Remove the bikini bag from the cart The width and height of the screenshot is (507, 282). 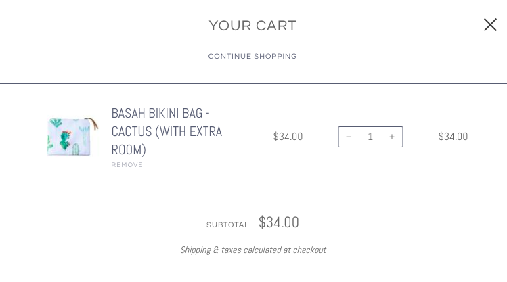pyautogui.click(x=127, y=165)
